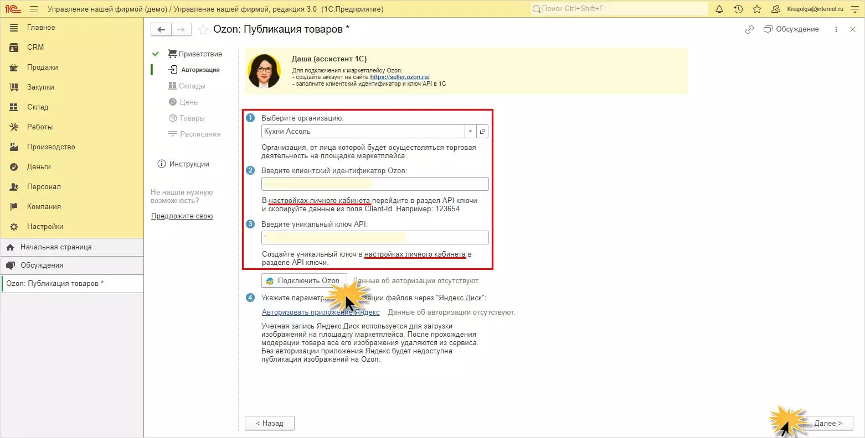Viewport: 865px width, 438px height.
Task: Click the Персонал people icon
Action: click(14, 186)
